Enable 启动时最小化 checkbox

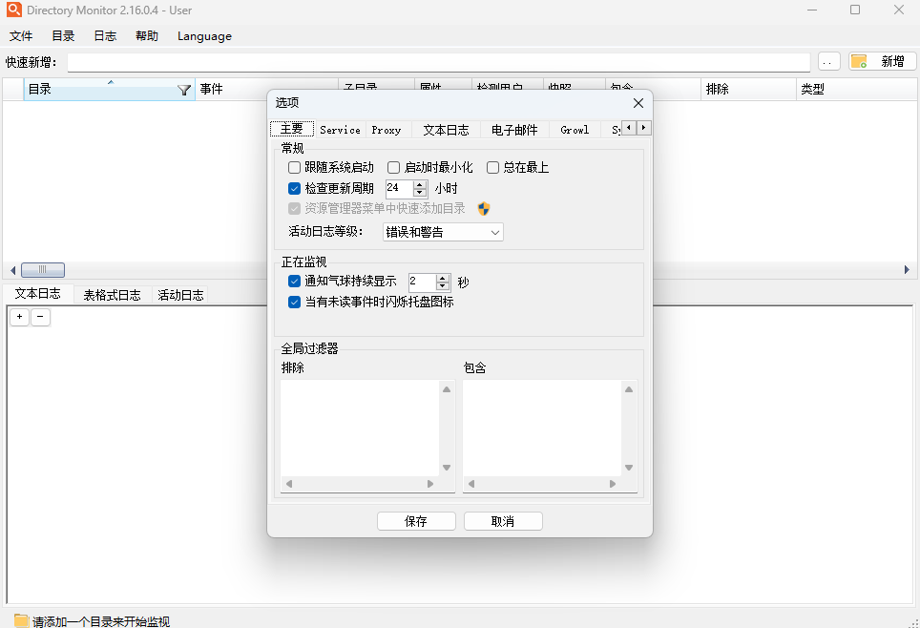(394, 168)
